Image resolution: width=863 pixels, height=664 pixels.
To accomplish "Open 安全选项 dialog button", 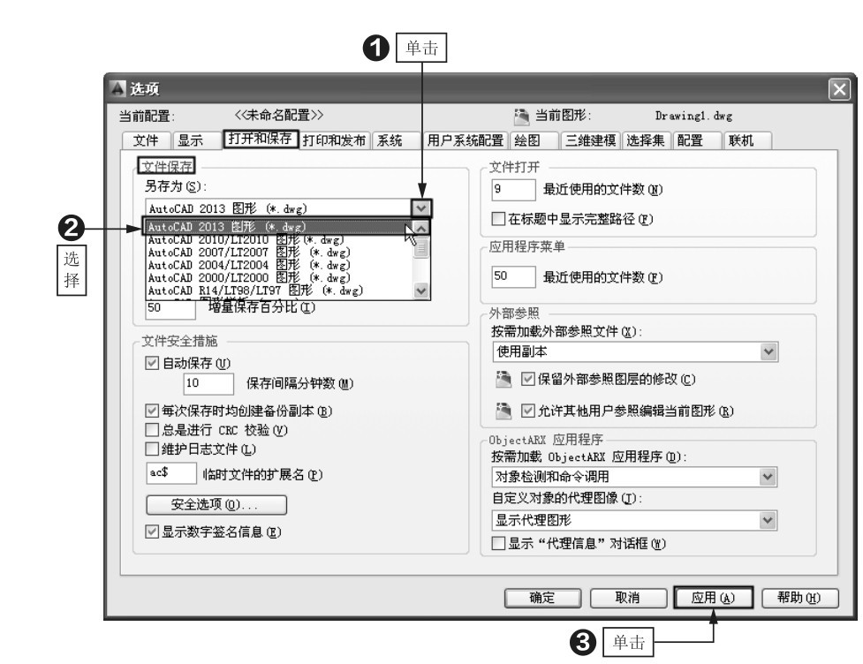I will tap(216, 504).
